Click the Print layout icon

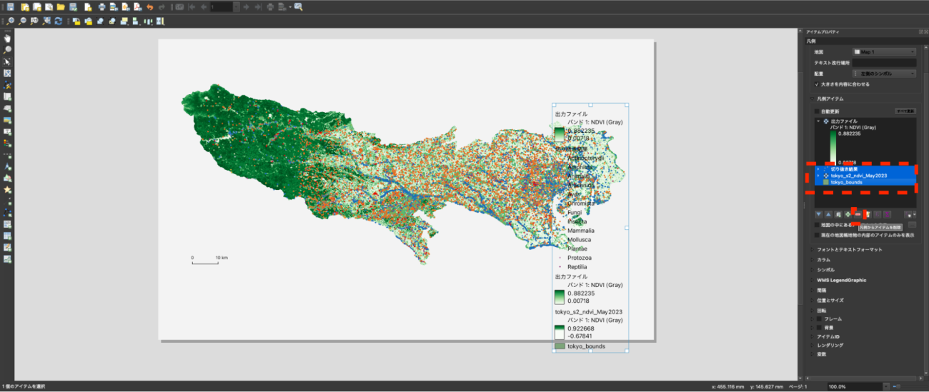[x=101, y=7]
